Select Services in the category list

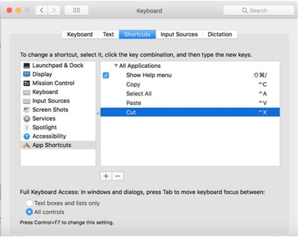click(58, 118)
